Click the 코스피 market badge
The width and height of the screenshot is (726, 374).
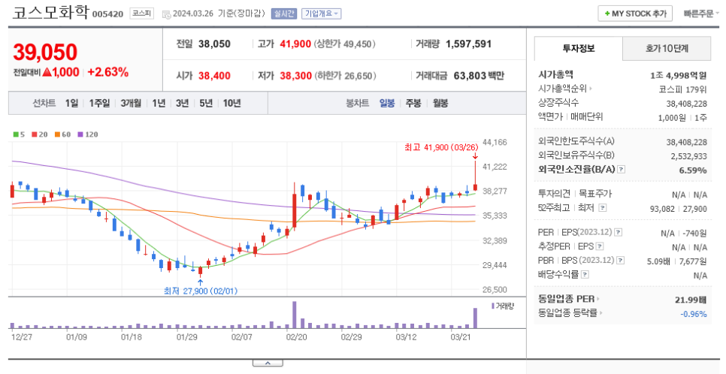[141, 14]
